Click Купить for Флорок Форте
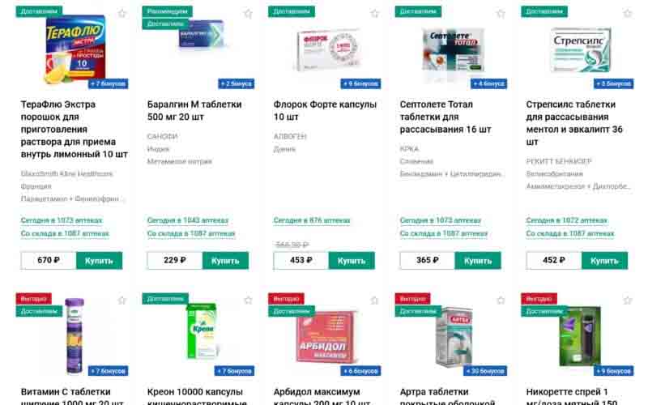The height and width of the screenshot is (405, 648). pos(352,260)
